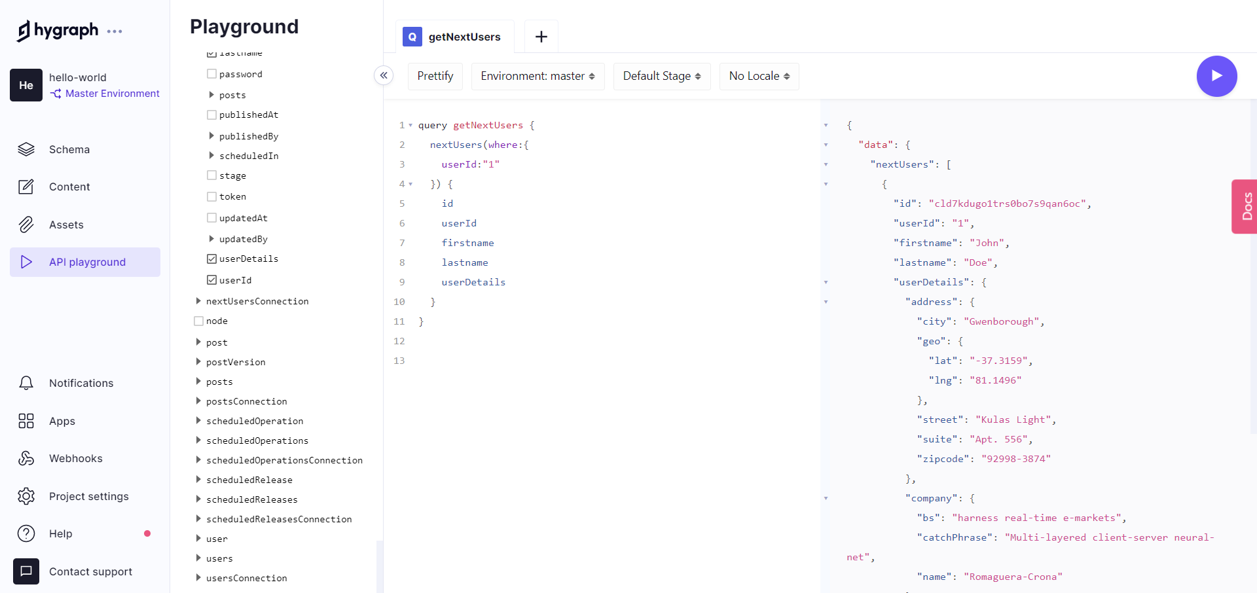This screenshot has width=1257, height=593.
Task: Click the Prettify button
Action: click(435, 76)
